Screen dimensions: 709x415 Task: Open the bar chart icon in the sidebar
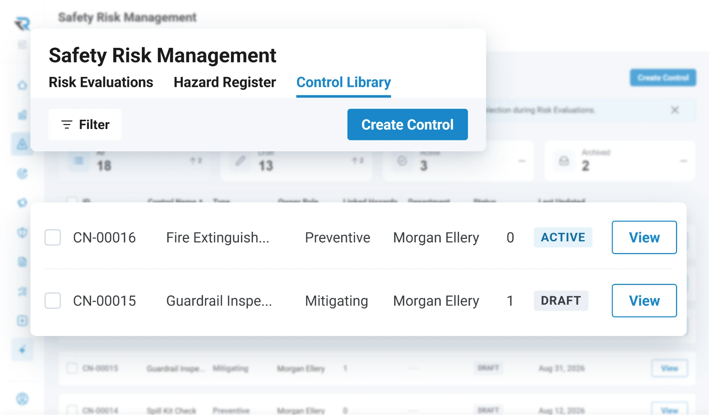click(22, 114)
